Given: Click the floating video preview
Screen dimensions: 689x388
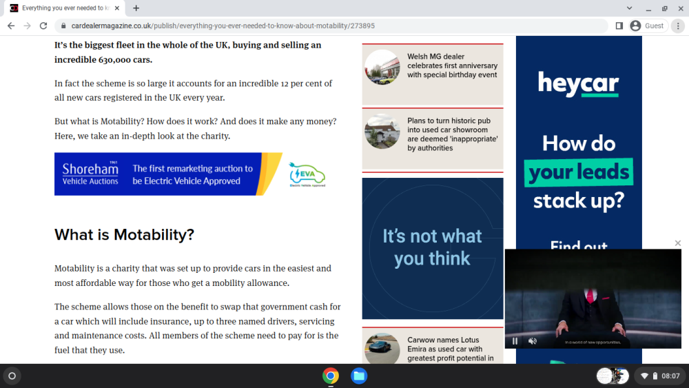Looking at the screenshot, I should [x=593, y=299].
